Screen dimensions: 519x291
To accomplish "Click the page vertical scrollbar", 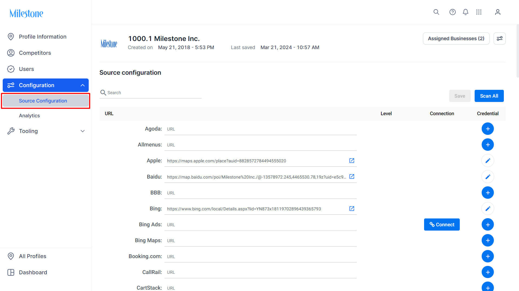I will (x=517, y=51).
